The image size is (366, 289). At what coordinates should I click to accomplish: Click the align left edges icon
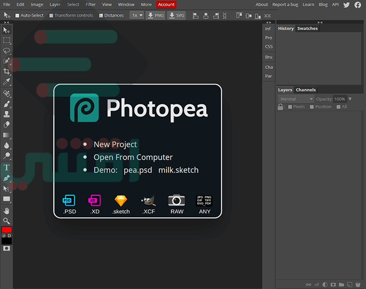[196, 16]
